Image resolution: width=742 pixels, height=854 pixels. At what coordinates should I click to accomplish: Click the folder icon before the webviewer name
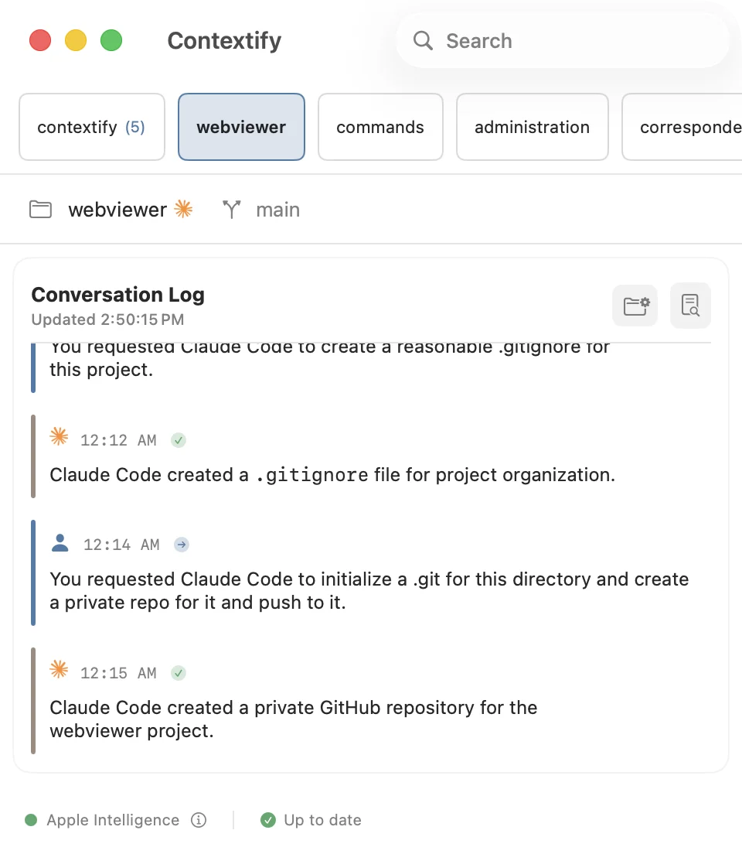point(40,209)
